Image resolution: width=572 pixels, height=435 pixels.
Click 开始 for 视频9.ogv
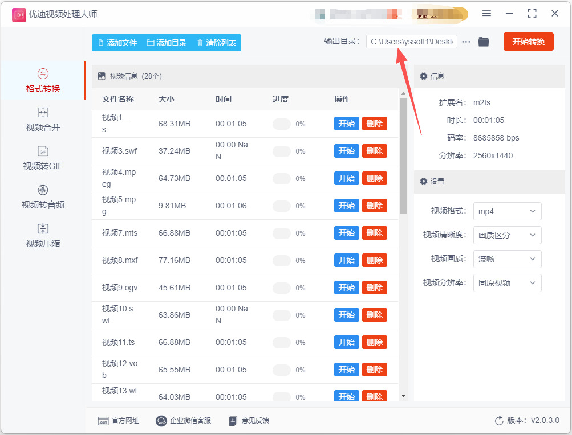[347, 288]
